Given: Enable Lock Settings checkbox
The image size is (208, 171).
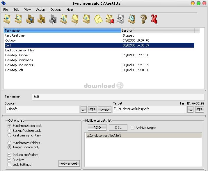Looking at the screenshot, I should pyautogui.click(x=9, y=164).
